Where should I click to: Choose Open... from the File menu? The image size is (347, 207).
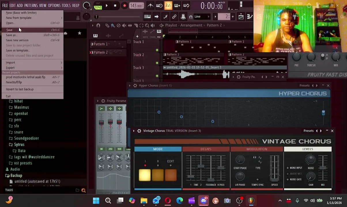pos(33,23)
